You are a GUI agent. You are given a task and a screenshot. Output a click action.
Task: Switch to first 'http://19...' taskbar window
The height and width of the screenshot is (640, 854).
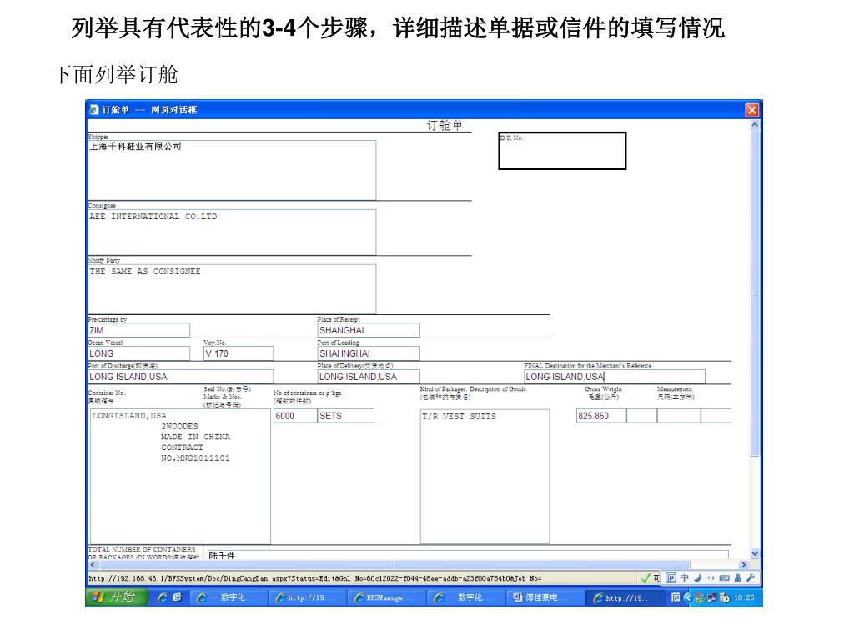click(307, 597)
